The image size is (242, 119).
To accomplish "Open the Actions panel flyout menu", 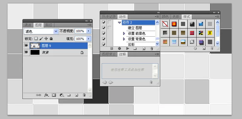I will (157, 17).
